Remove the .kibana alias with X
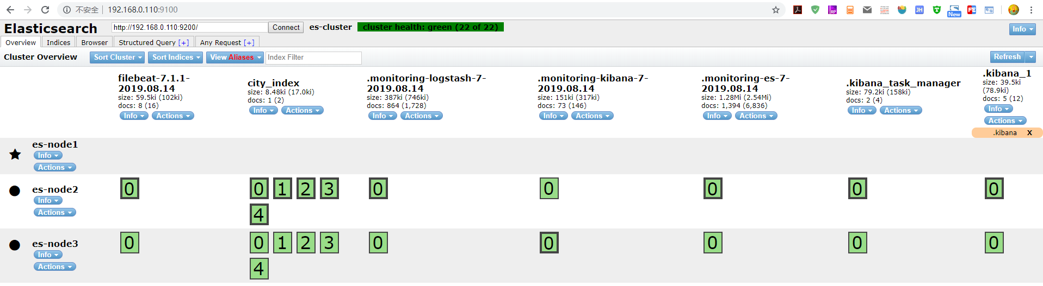 pyautogui.click(x=1029, y=133)
